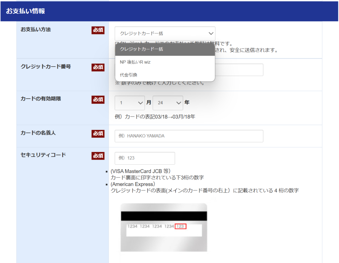
Task: Click the 必須 badge next to カードの有効期限
Action: click(x=98, y=99)
